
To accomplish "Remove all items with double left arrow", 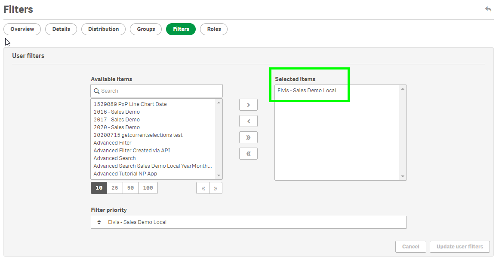I will click(248, 154).
